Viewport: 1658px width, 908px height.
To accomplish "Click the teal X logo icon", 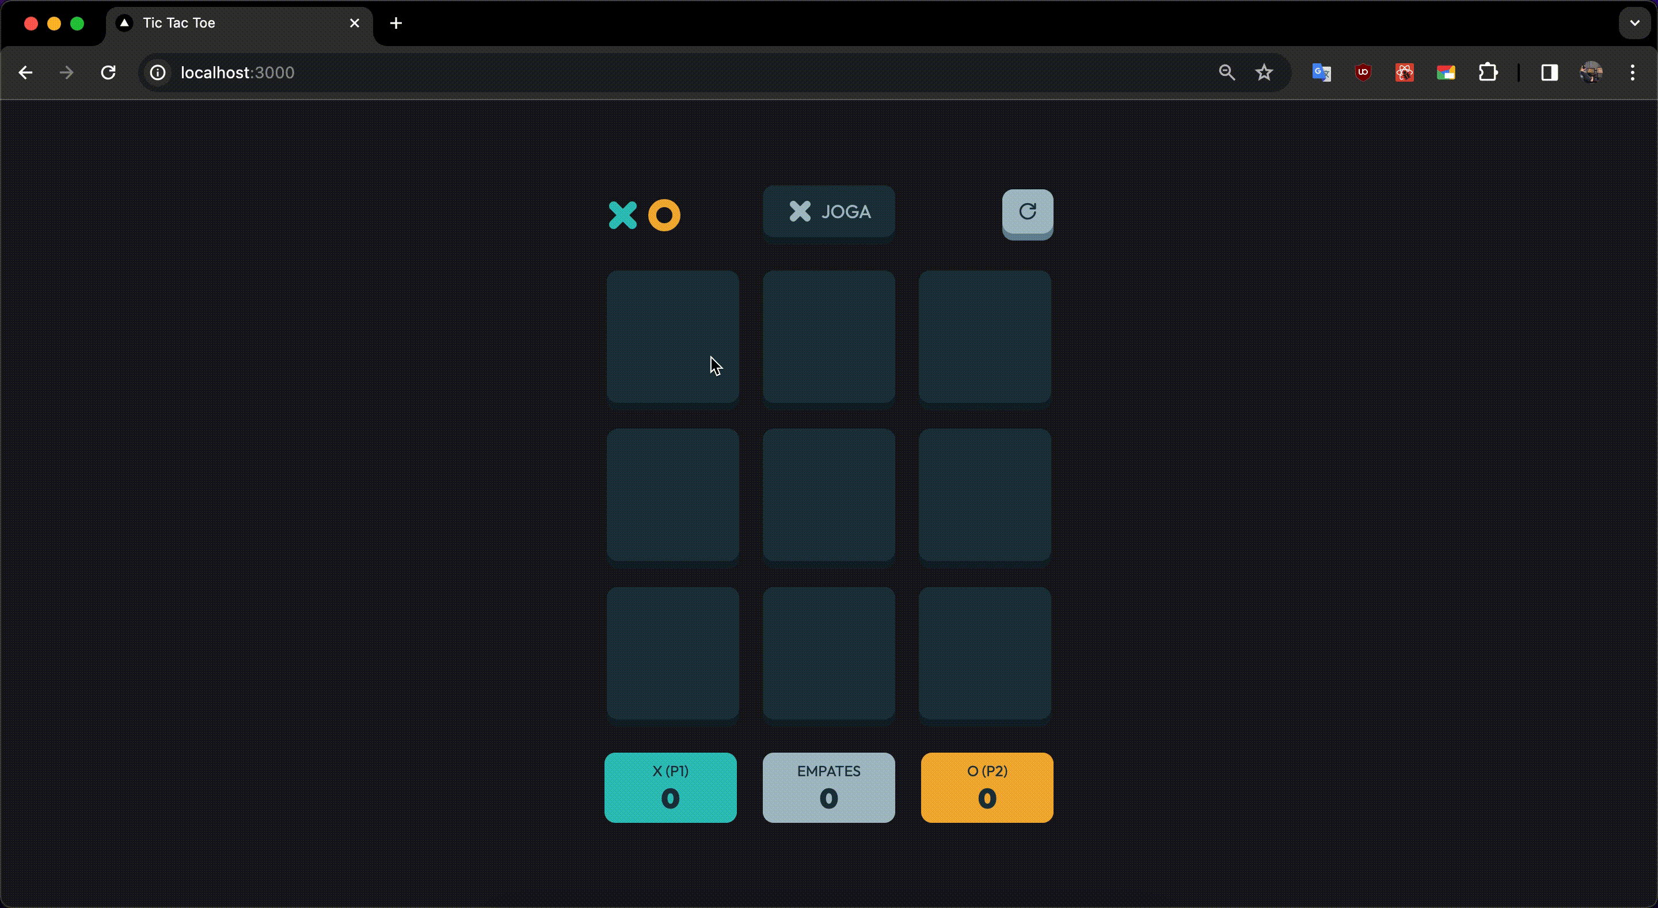I will [622, 216].
